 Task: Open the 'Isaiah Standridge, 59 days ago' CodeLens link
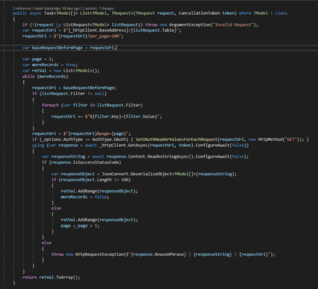click(57, 9)
